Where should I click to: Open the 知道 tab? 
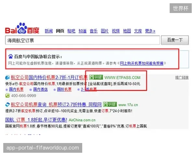coord(83,31)
